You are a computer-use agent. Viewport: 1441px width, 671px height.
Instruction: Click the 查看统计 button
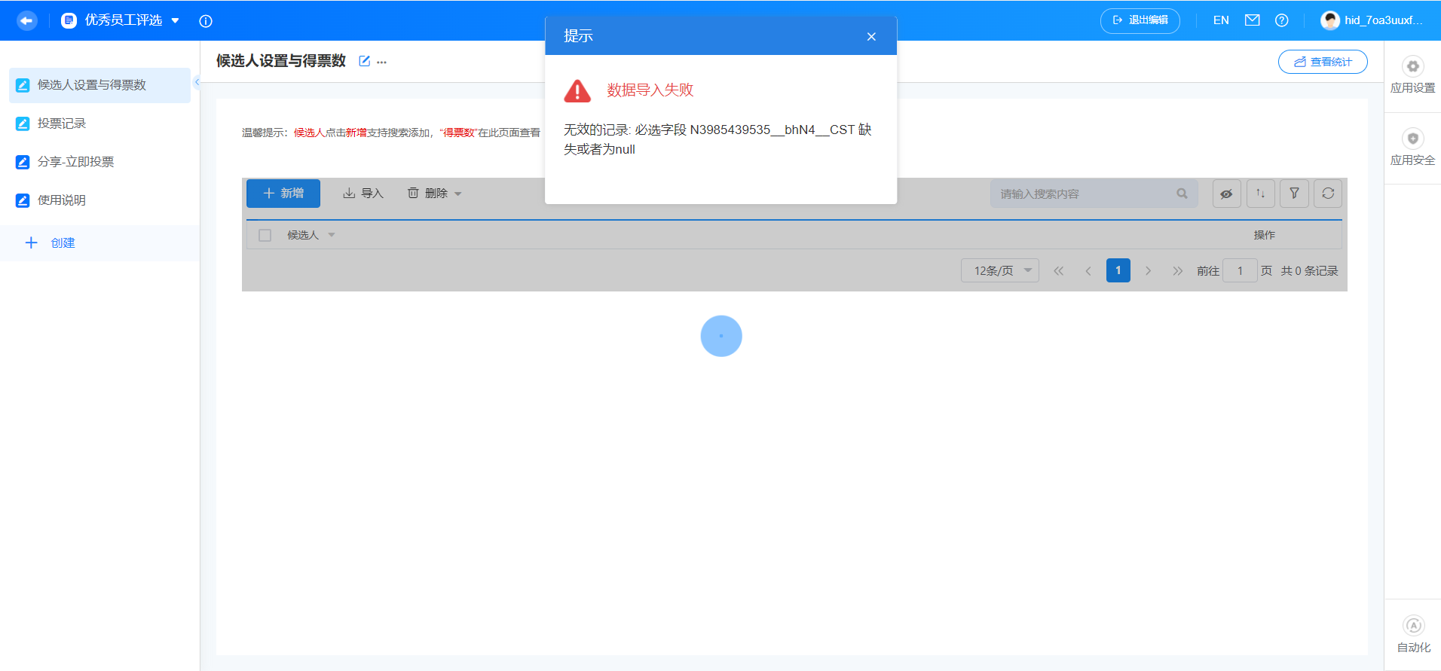(x=1323, y=62)
